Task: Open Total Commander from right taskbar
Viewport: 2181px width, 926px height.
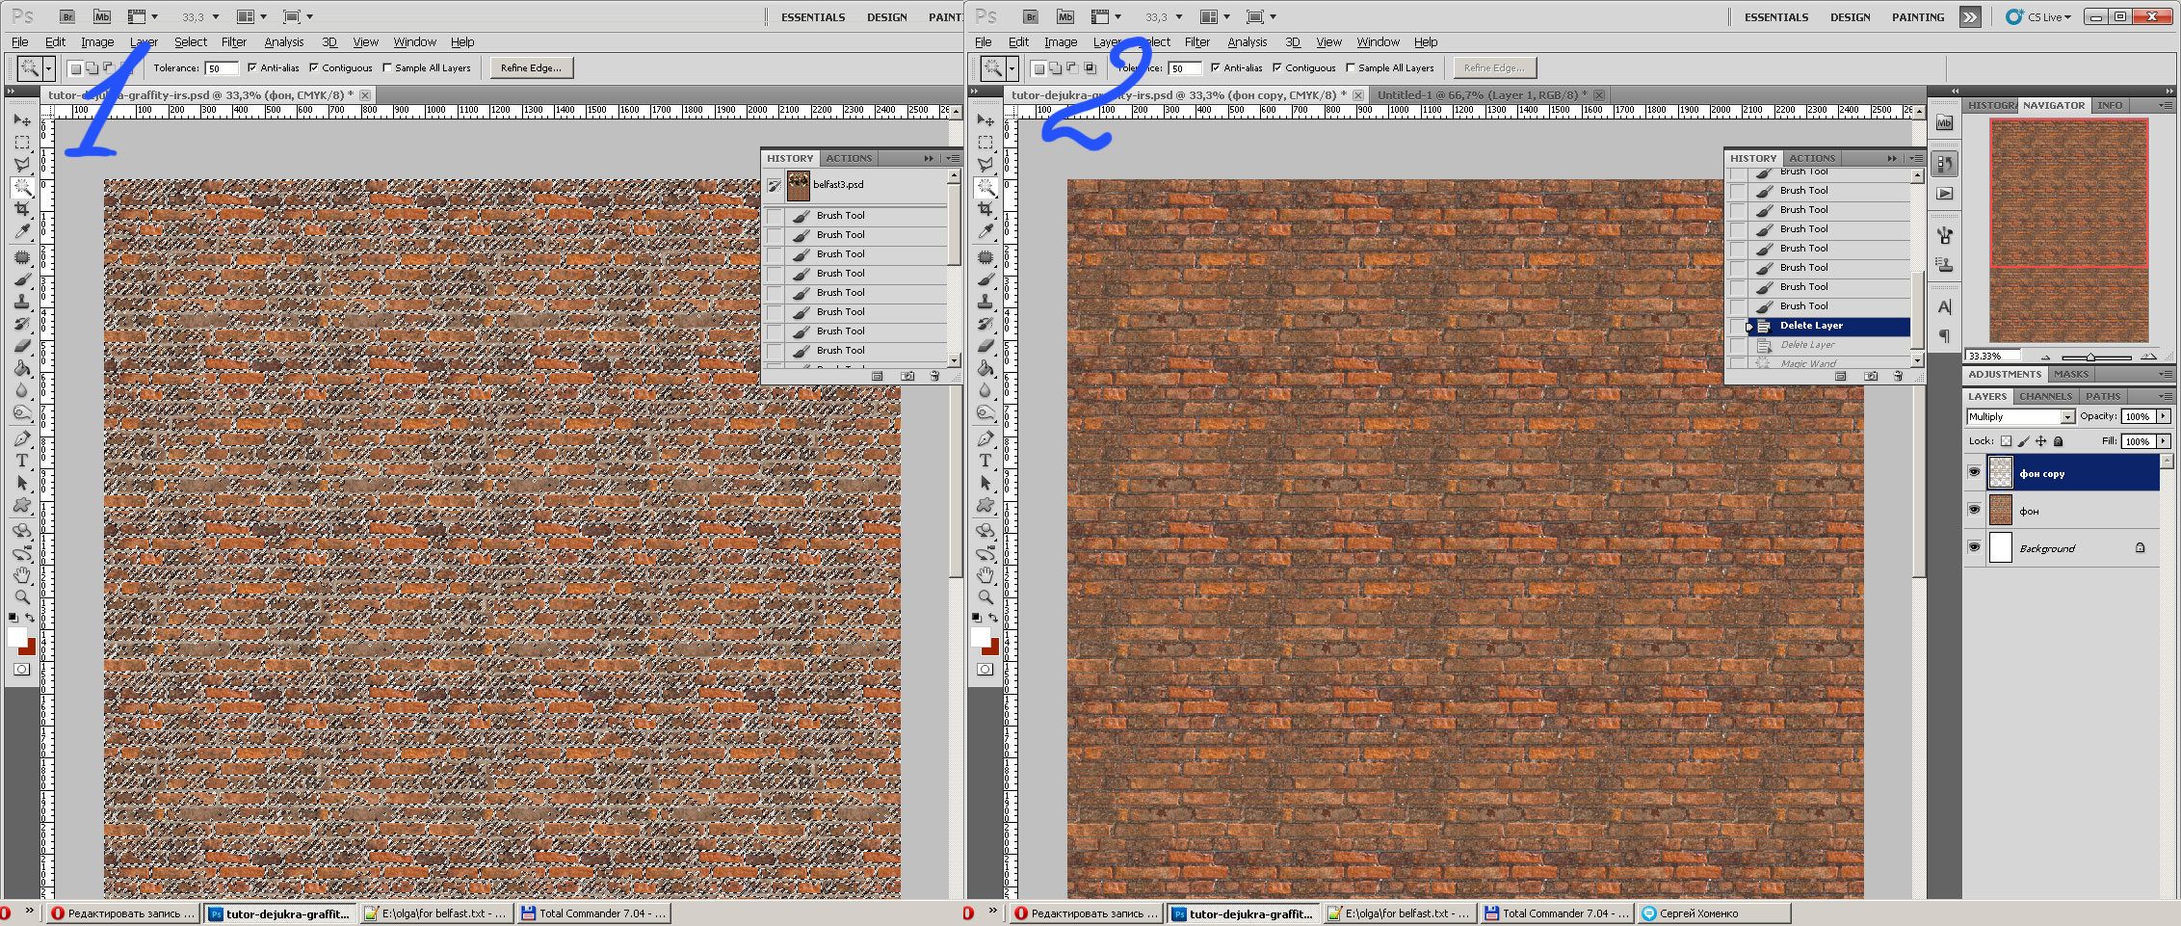Action: [1558, 913]
